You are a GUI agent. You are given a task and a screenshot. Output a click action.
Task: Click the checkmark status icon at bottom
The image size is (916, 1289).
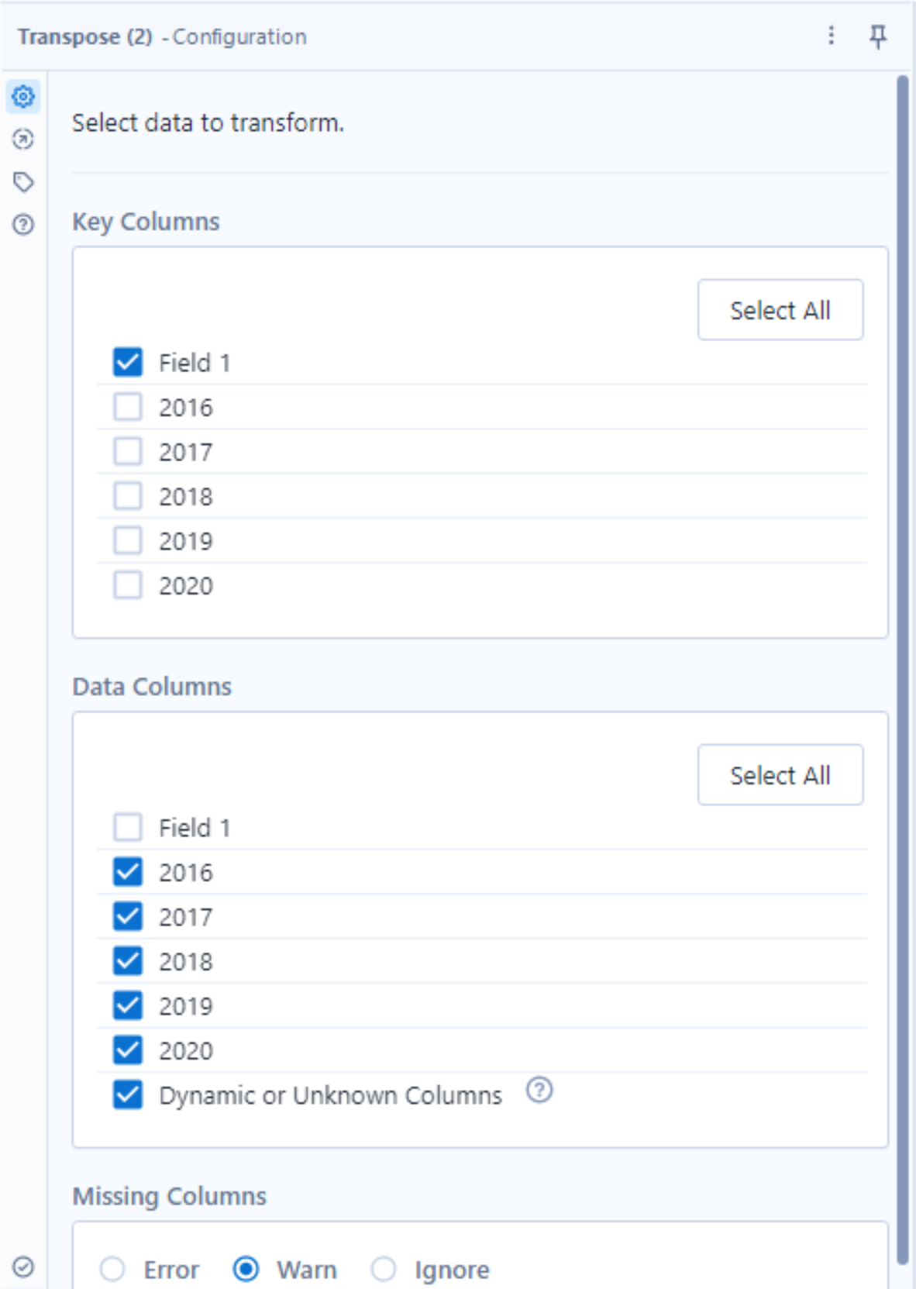pyautogui.click(x=23, y=1267)
